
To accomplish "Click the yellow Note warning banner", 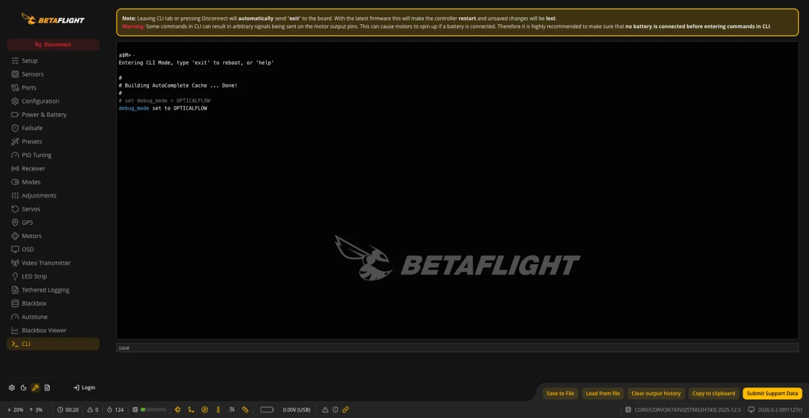I will point(457,22).
